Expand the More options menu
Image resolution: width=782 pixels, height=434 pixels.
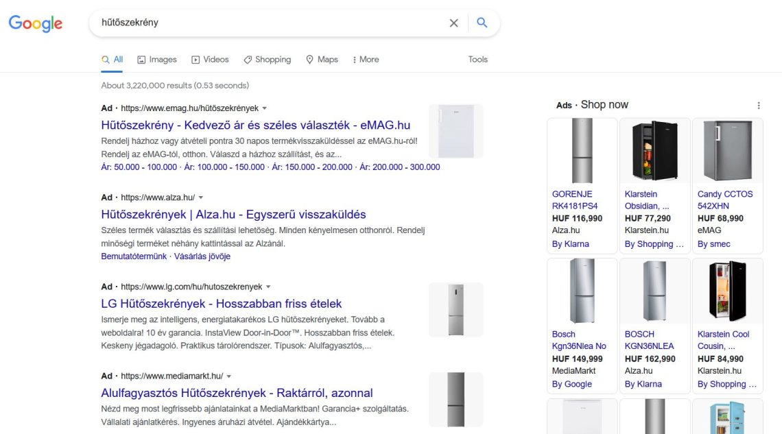pyautogui.click(x=366, y=60)
